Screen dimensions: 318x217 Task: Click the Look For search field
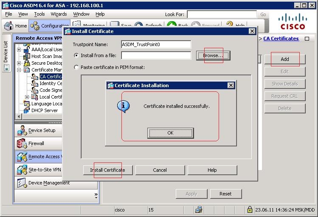click(222, 14)
